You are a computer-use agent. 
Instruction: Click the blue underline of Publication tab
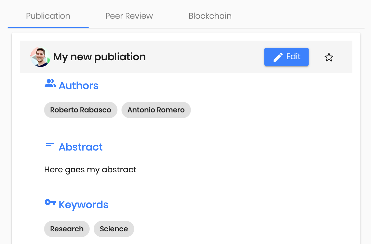48,27
